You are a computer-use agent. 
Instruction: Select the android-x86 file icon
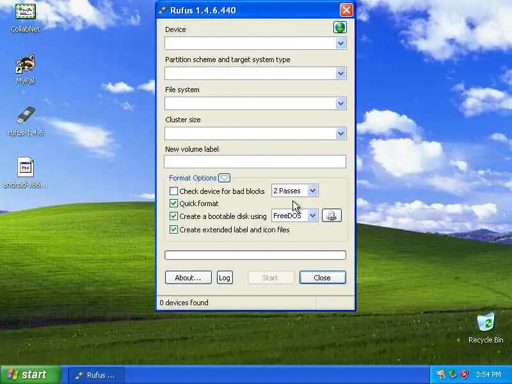[26, 172]
